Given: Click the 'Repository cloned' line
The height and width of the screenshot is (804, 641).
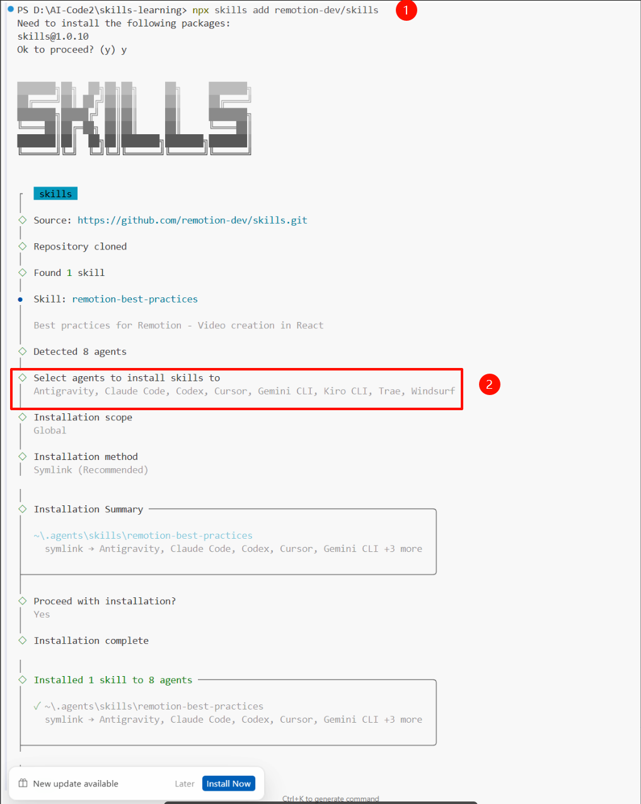Looking at the screenshot, I should 80,246.
